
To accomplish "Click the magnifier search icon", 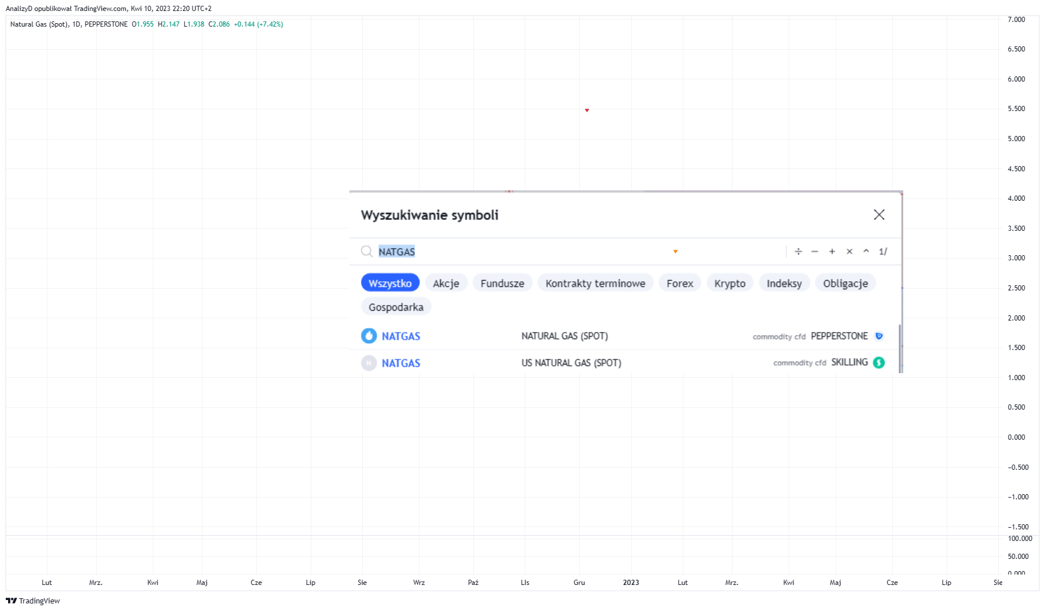I will click(367, 251).
